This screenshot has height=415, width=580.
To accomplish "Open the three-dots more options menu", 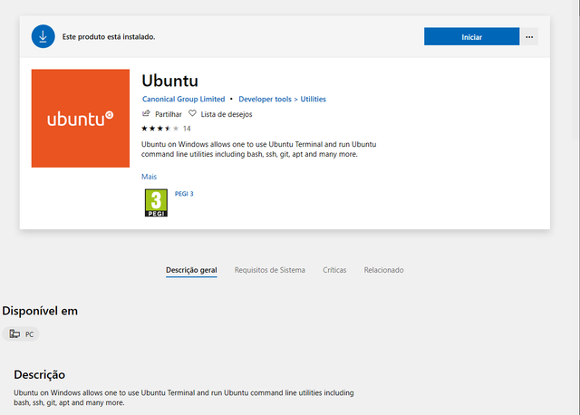I will pyautogui.click(x=529, y=36).
